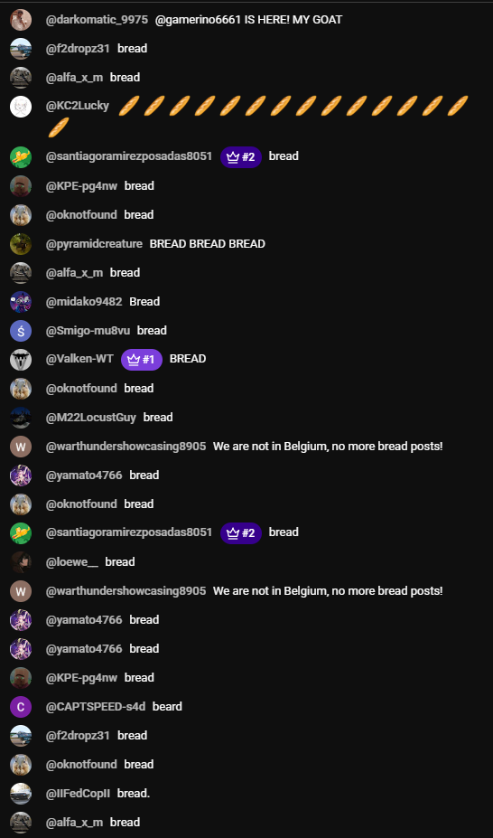Click Valken-WT's avatar
Screen dimensions: 493x838
(x=21, y=359)
